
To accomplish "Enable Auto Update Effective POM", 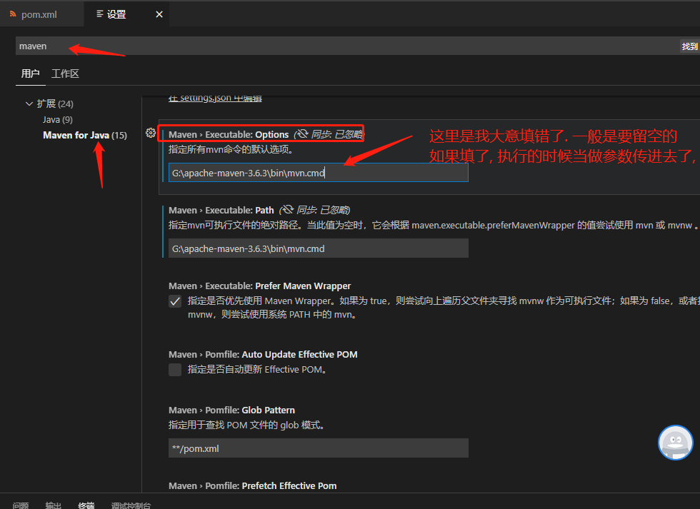I will click(x=175, y=369).
